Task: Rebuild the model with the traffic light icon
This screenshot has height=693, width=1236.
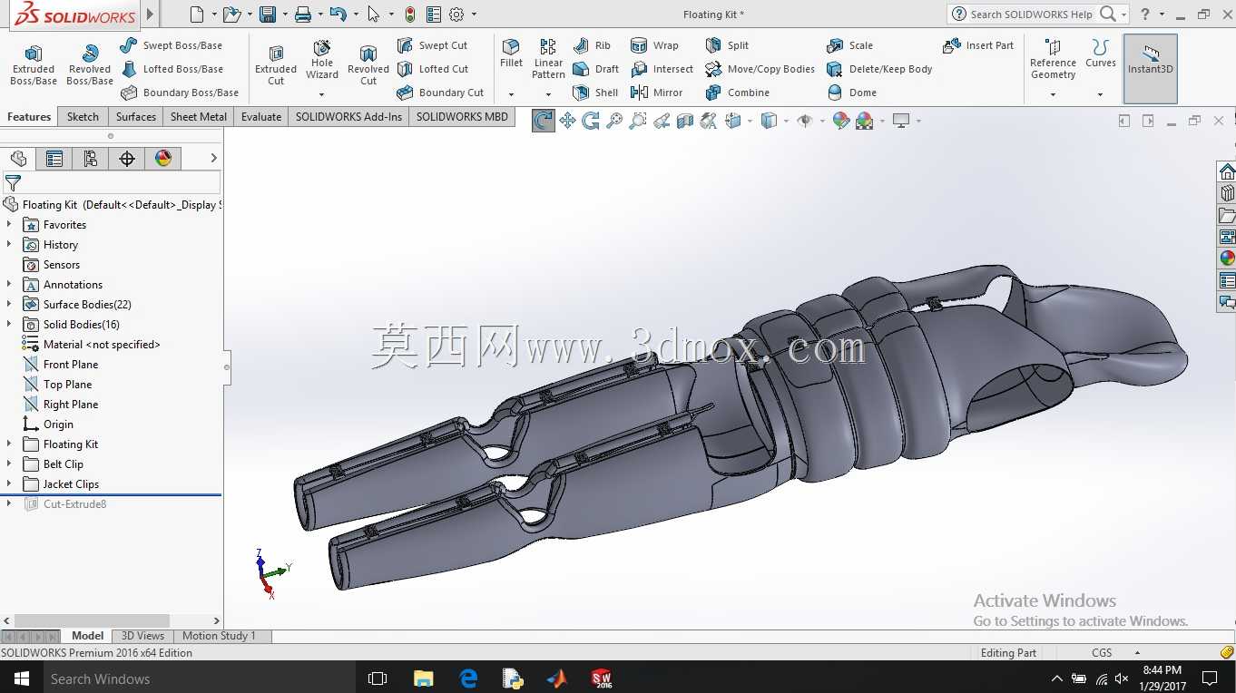Action: pyautogui.click(x=410, y=15)
